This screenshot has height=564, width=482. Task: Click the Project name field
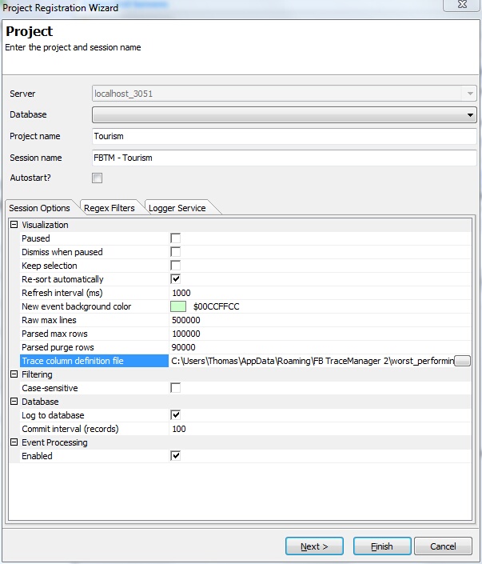tap(285, 136)
